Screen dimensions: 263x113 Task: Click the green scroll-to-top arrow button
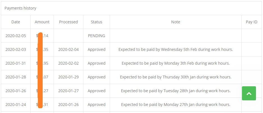click(x=249, y=93)
